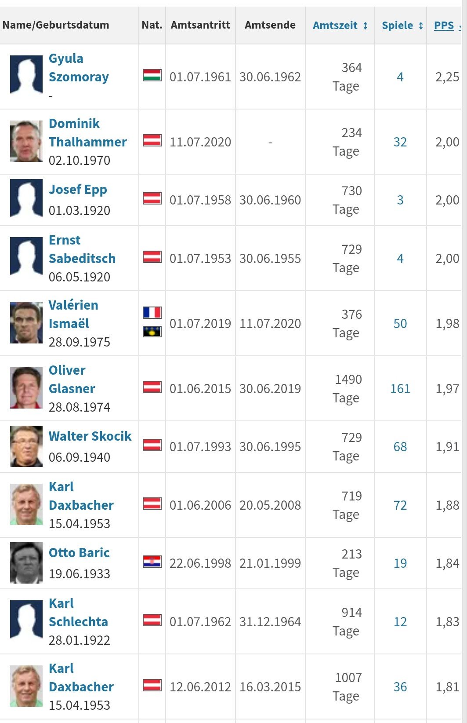Click the 32 games link for Thalhammer

pyautogui.click(x=400, y=142)
